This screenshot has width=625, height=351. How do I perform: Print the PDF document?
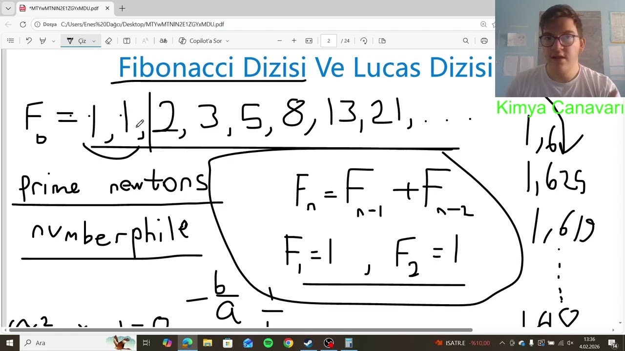tap(484, 41)
